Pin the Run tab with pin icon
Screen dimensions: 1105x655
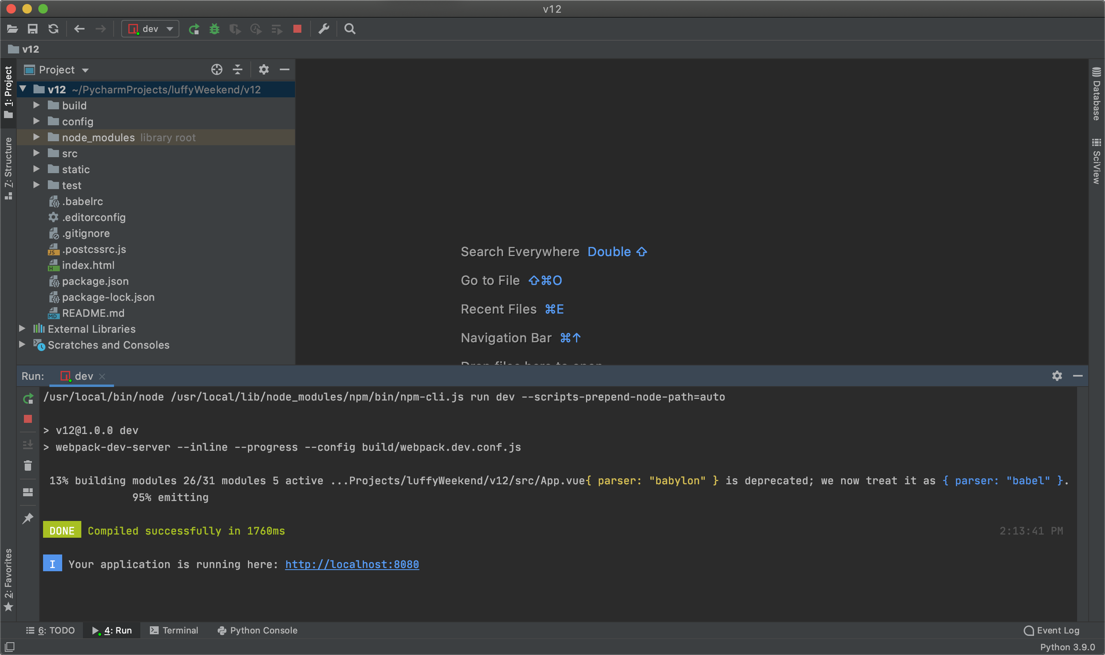pyautogui.click(x=28, y=518)
